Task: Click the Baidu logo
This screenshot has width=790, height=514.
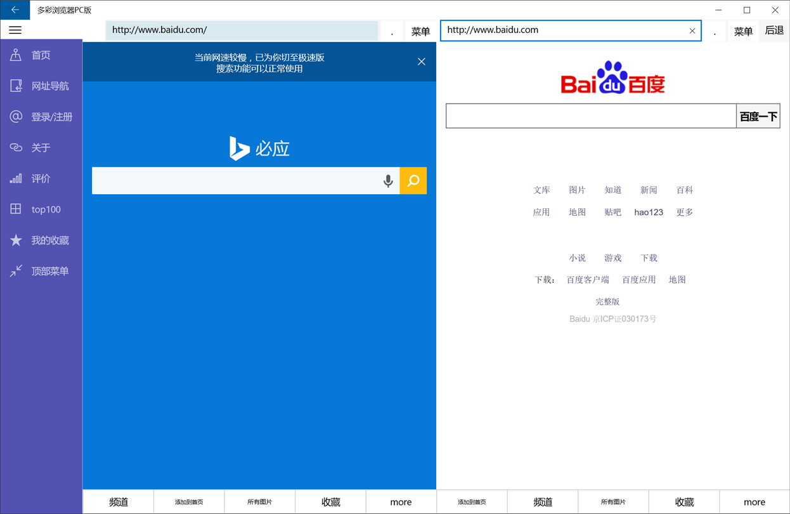Action: (x=613, y=78)
